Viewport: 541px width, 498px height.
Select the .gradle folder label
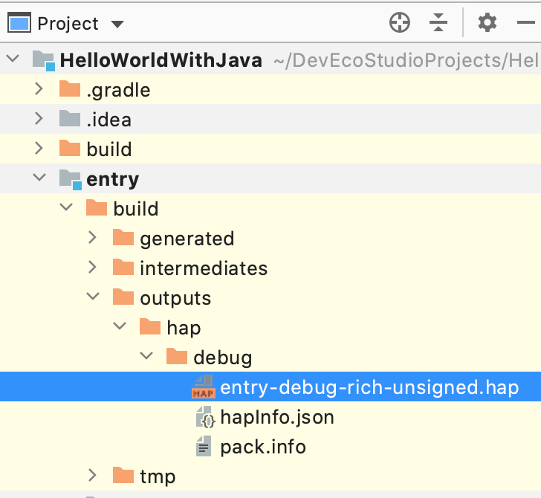118,91
